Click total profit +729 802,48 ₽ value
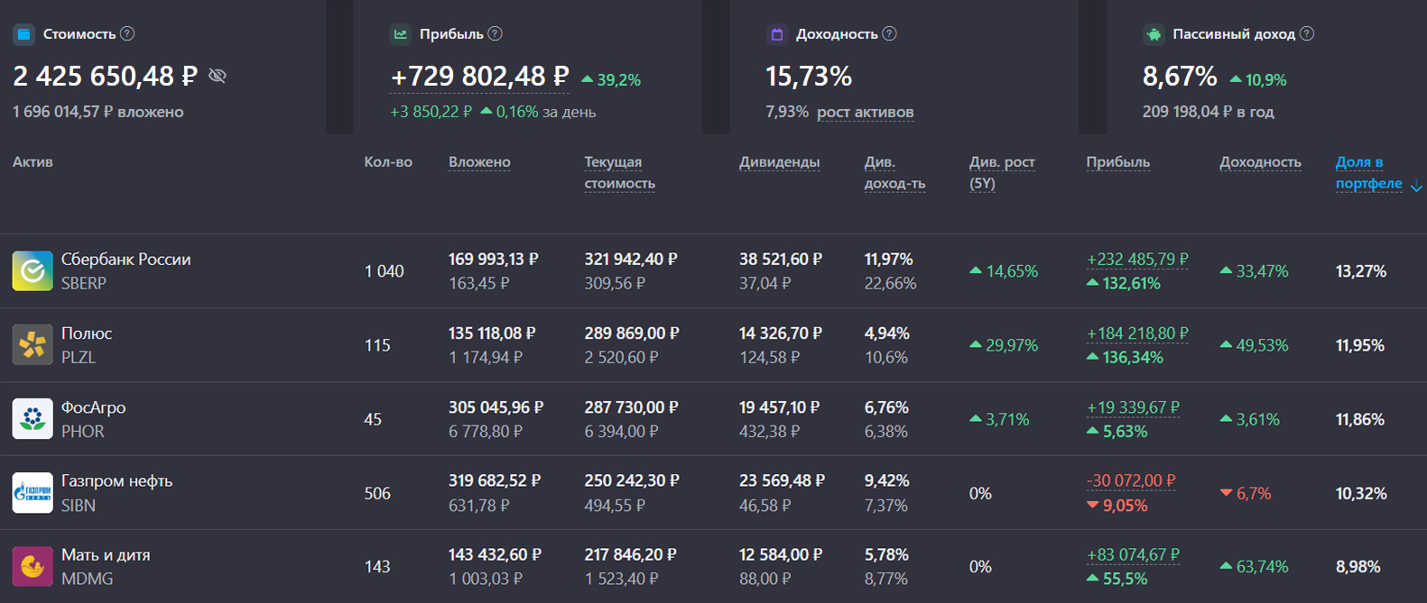 479,77
